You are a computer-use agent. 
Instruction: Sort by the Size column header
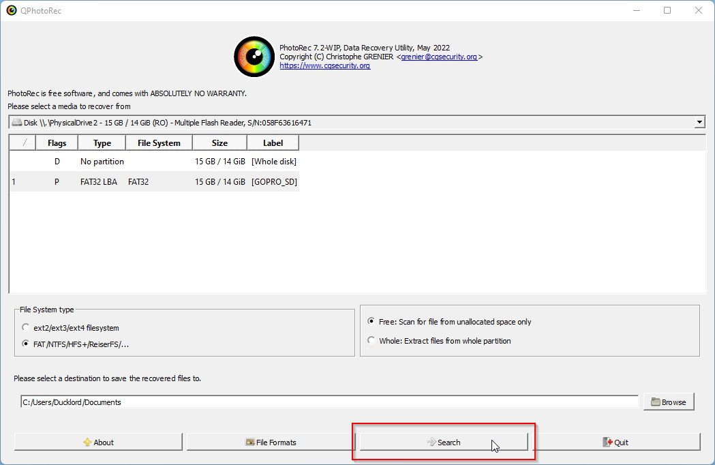[219, 142]
